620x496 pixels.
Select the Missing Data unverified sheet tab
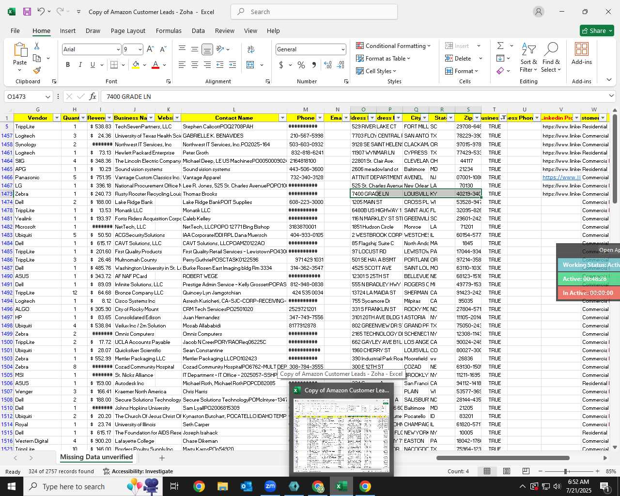tap(96, 457)
